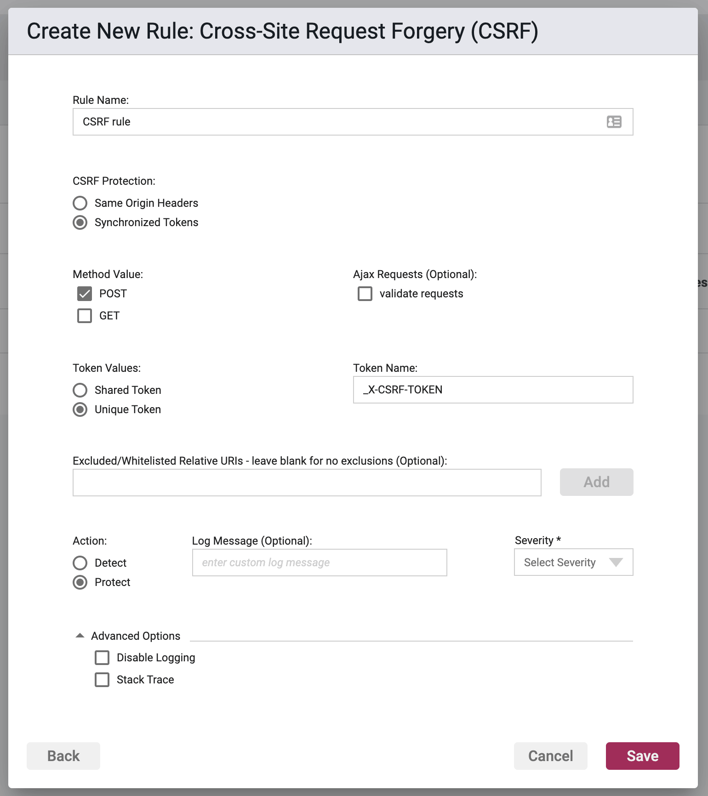Image resolution: width=708 pixels, height=796 pixels.
Task: Select Synchronized Tokens radio button
Action: [x=80, y=222]
